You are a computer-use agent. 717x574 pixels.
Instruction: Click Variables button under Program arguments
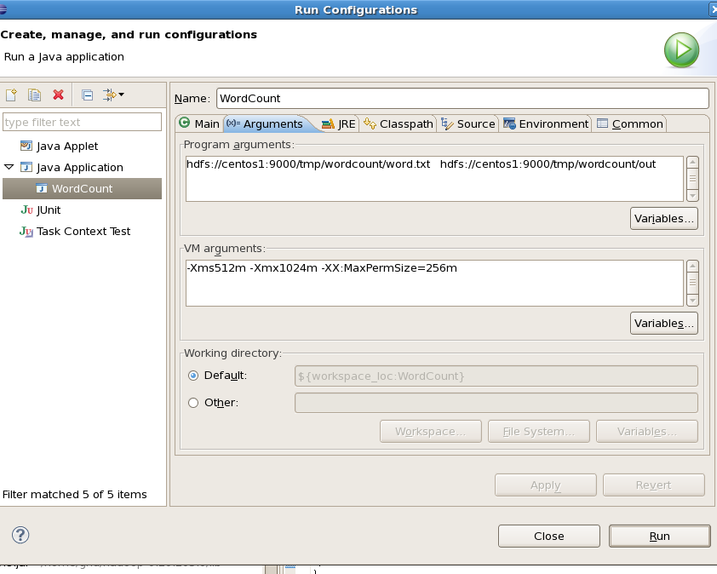[x=664, y=219]
